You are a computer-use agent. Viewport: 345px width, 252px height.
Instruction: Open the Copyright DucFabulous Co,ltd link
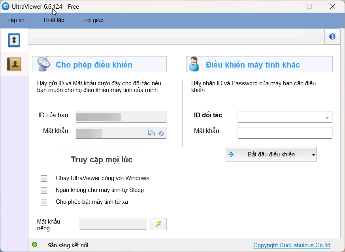point(292,245)
